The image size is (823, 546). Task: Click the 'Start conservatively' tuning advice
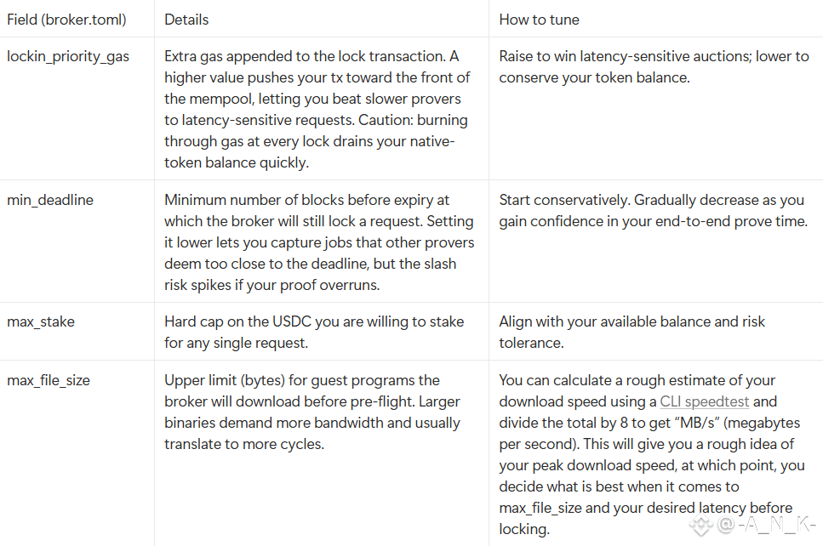pyautogui.click(x=654, y=210)
